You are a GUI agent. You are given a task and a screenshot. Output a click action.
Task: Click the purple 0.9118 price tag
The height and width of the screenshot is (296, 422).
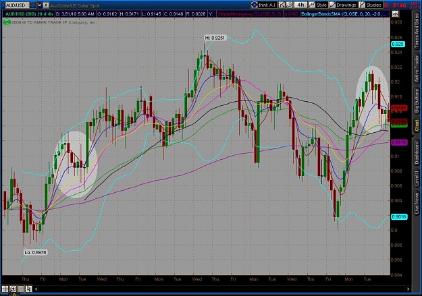coord(399,142)
